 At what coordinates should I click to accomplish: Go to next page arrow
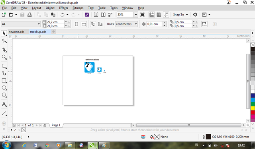[x=37, y=125]
